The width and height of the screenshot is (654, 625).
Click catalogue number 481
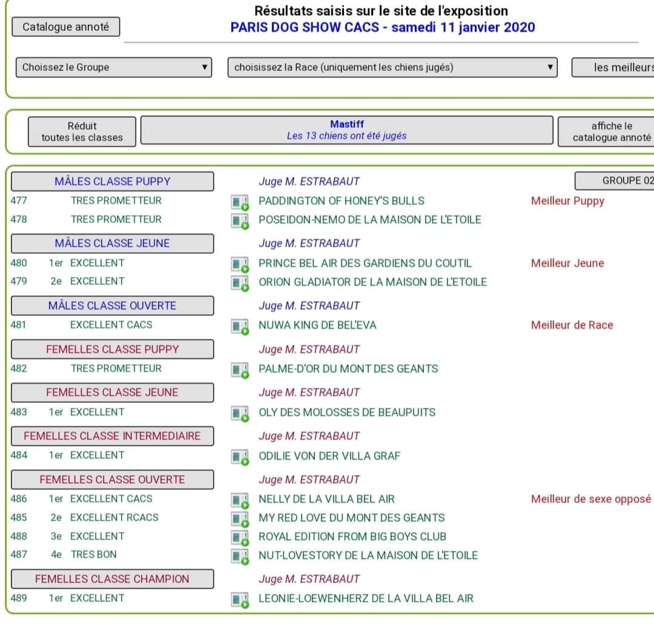click(x=18, y=325)
